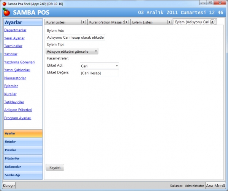Open the Yazıcılar link
228x191 pixels.
point(11,54)
